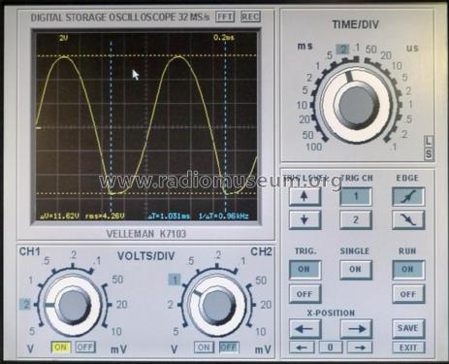Set CH1 VOLTS/DIV to 50 mV
Image resolution: width=449 pixels, height=364 pixels.
pyautogui.click(x=117, y=280)
